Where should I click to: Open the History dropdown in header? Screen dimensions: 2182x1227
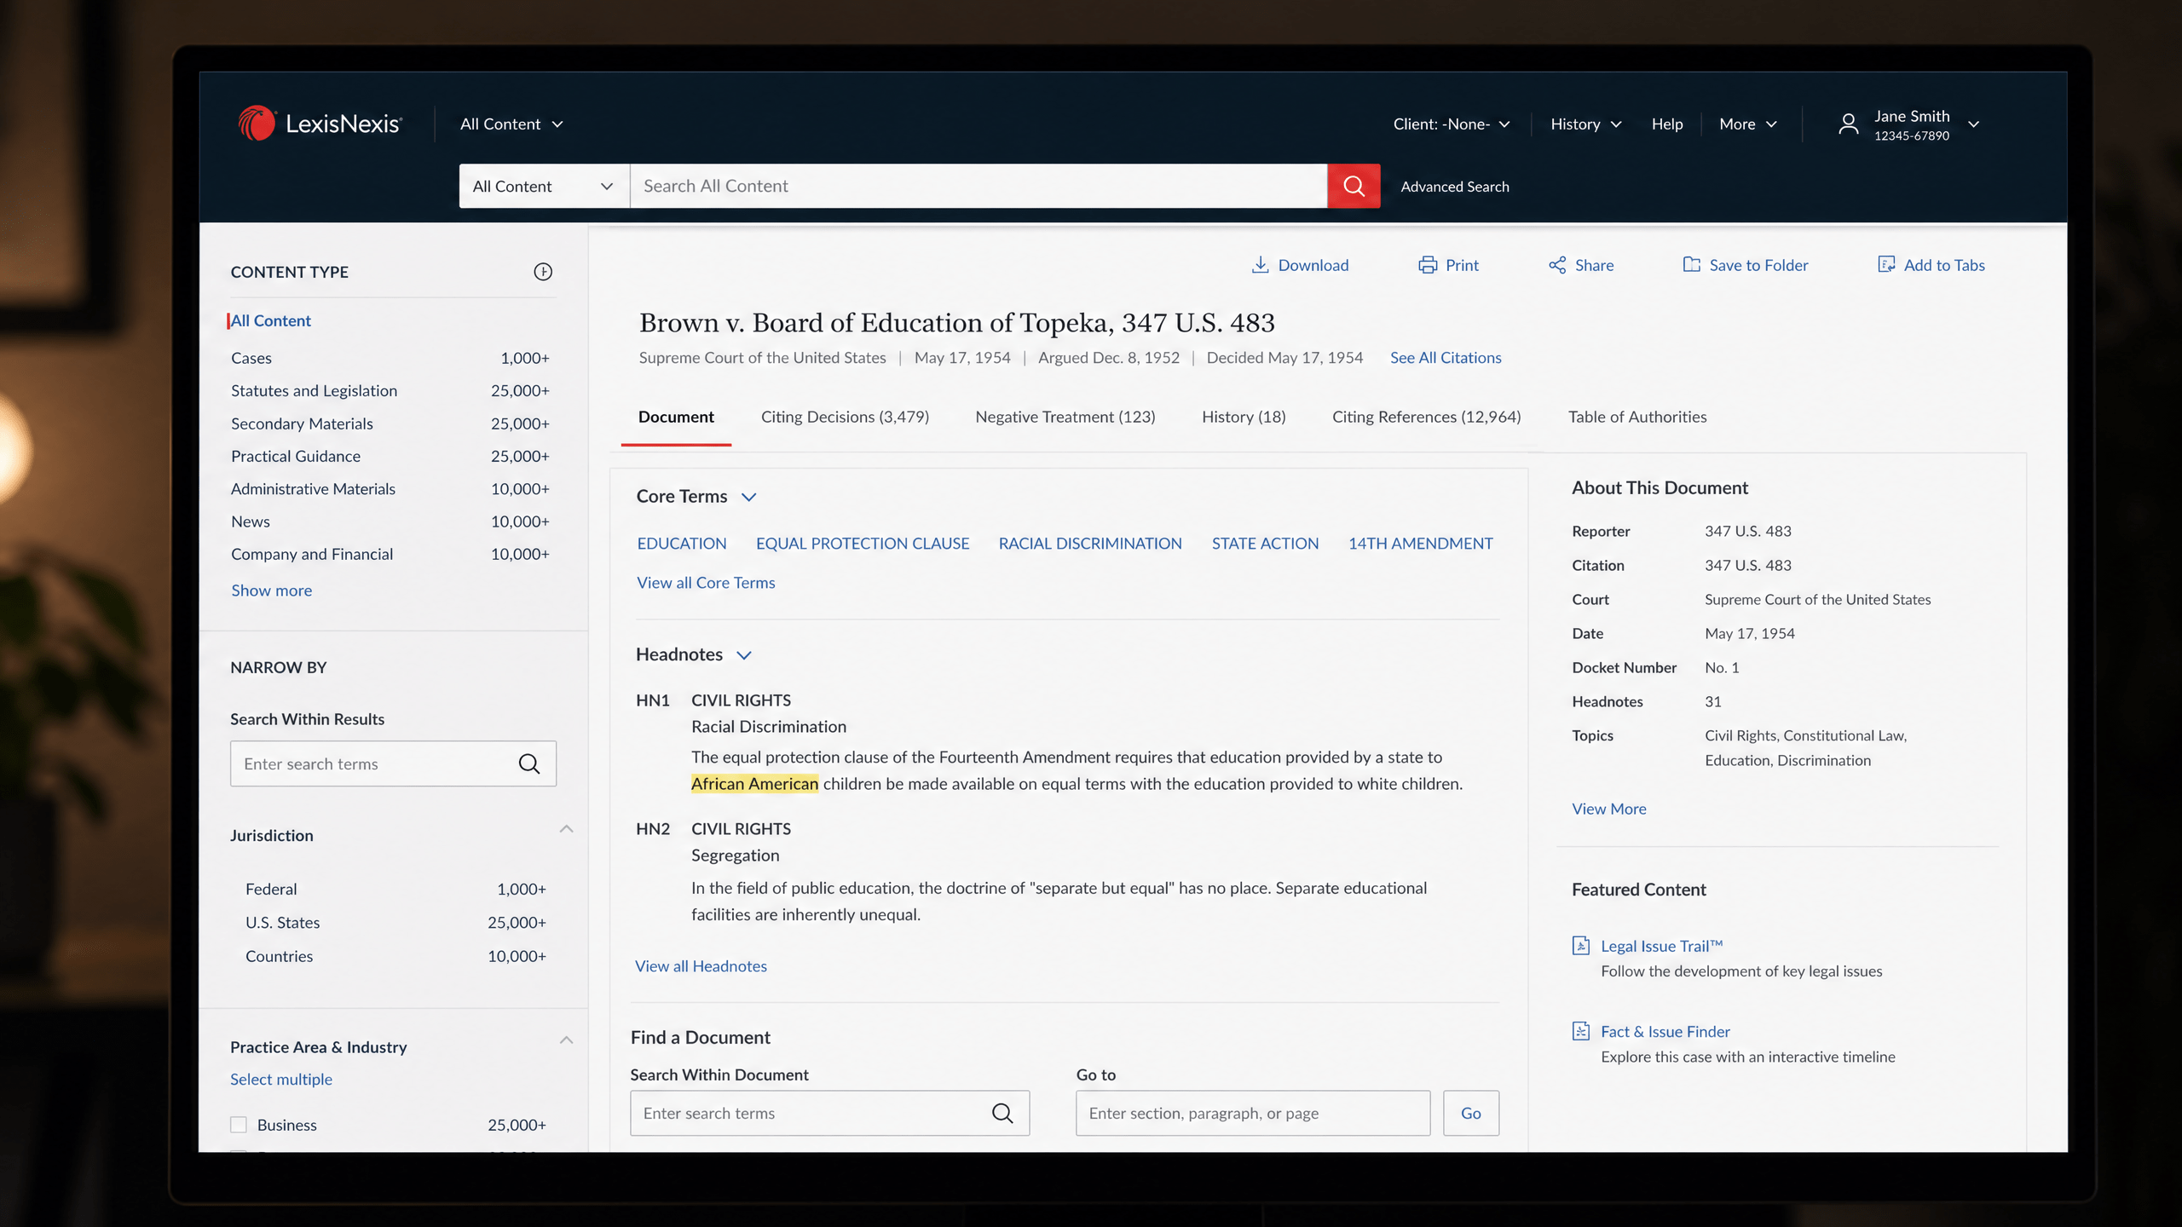(x=1586, y=124)
